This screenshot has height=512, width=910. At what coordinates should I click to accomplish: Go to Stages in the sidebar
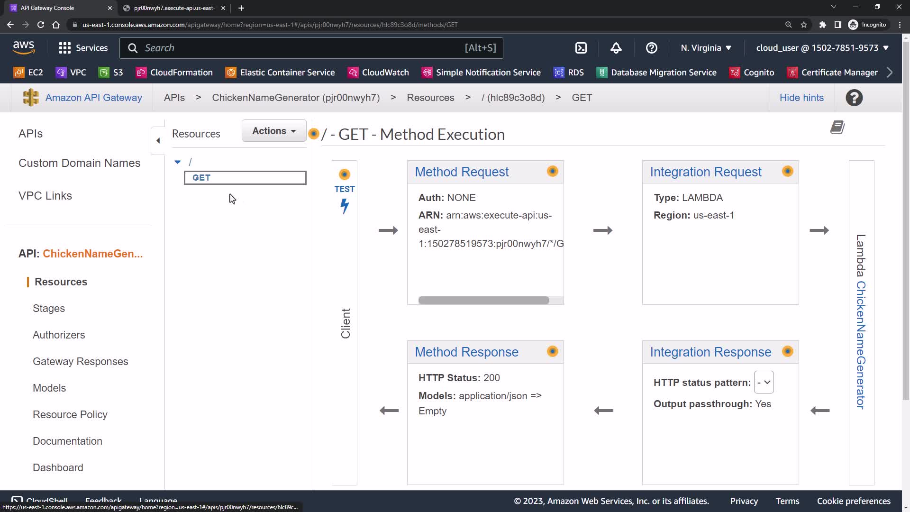[49, 309]
